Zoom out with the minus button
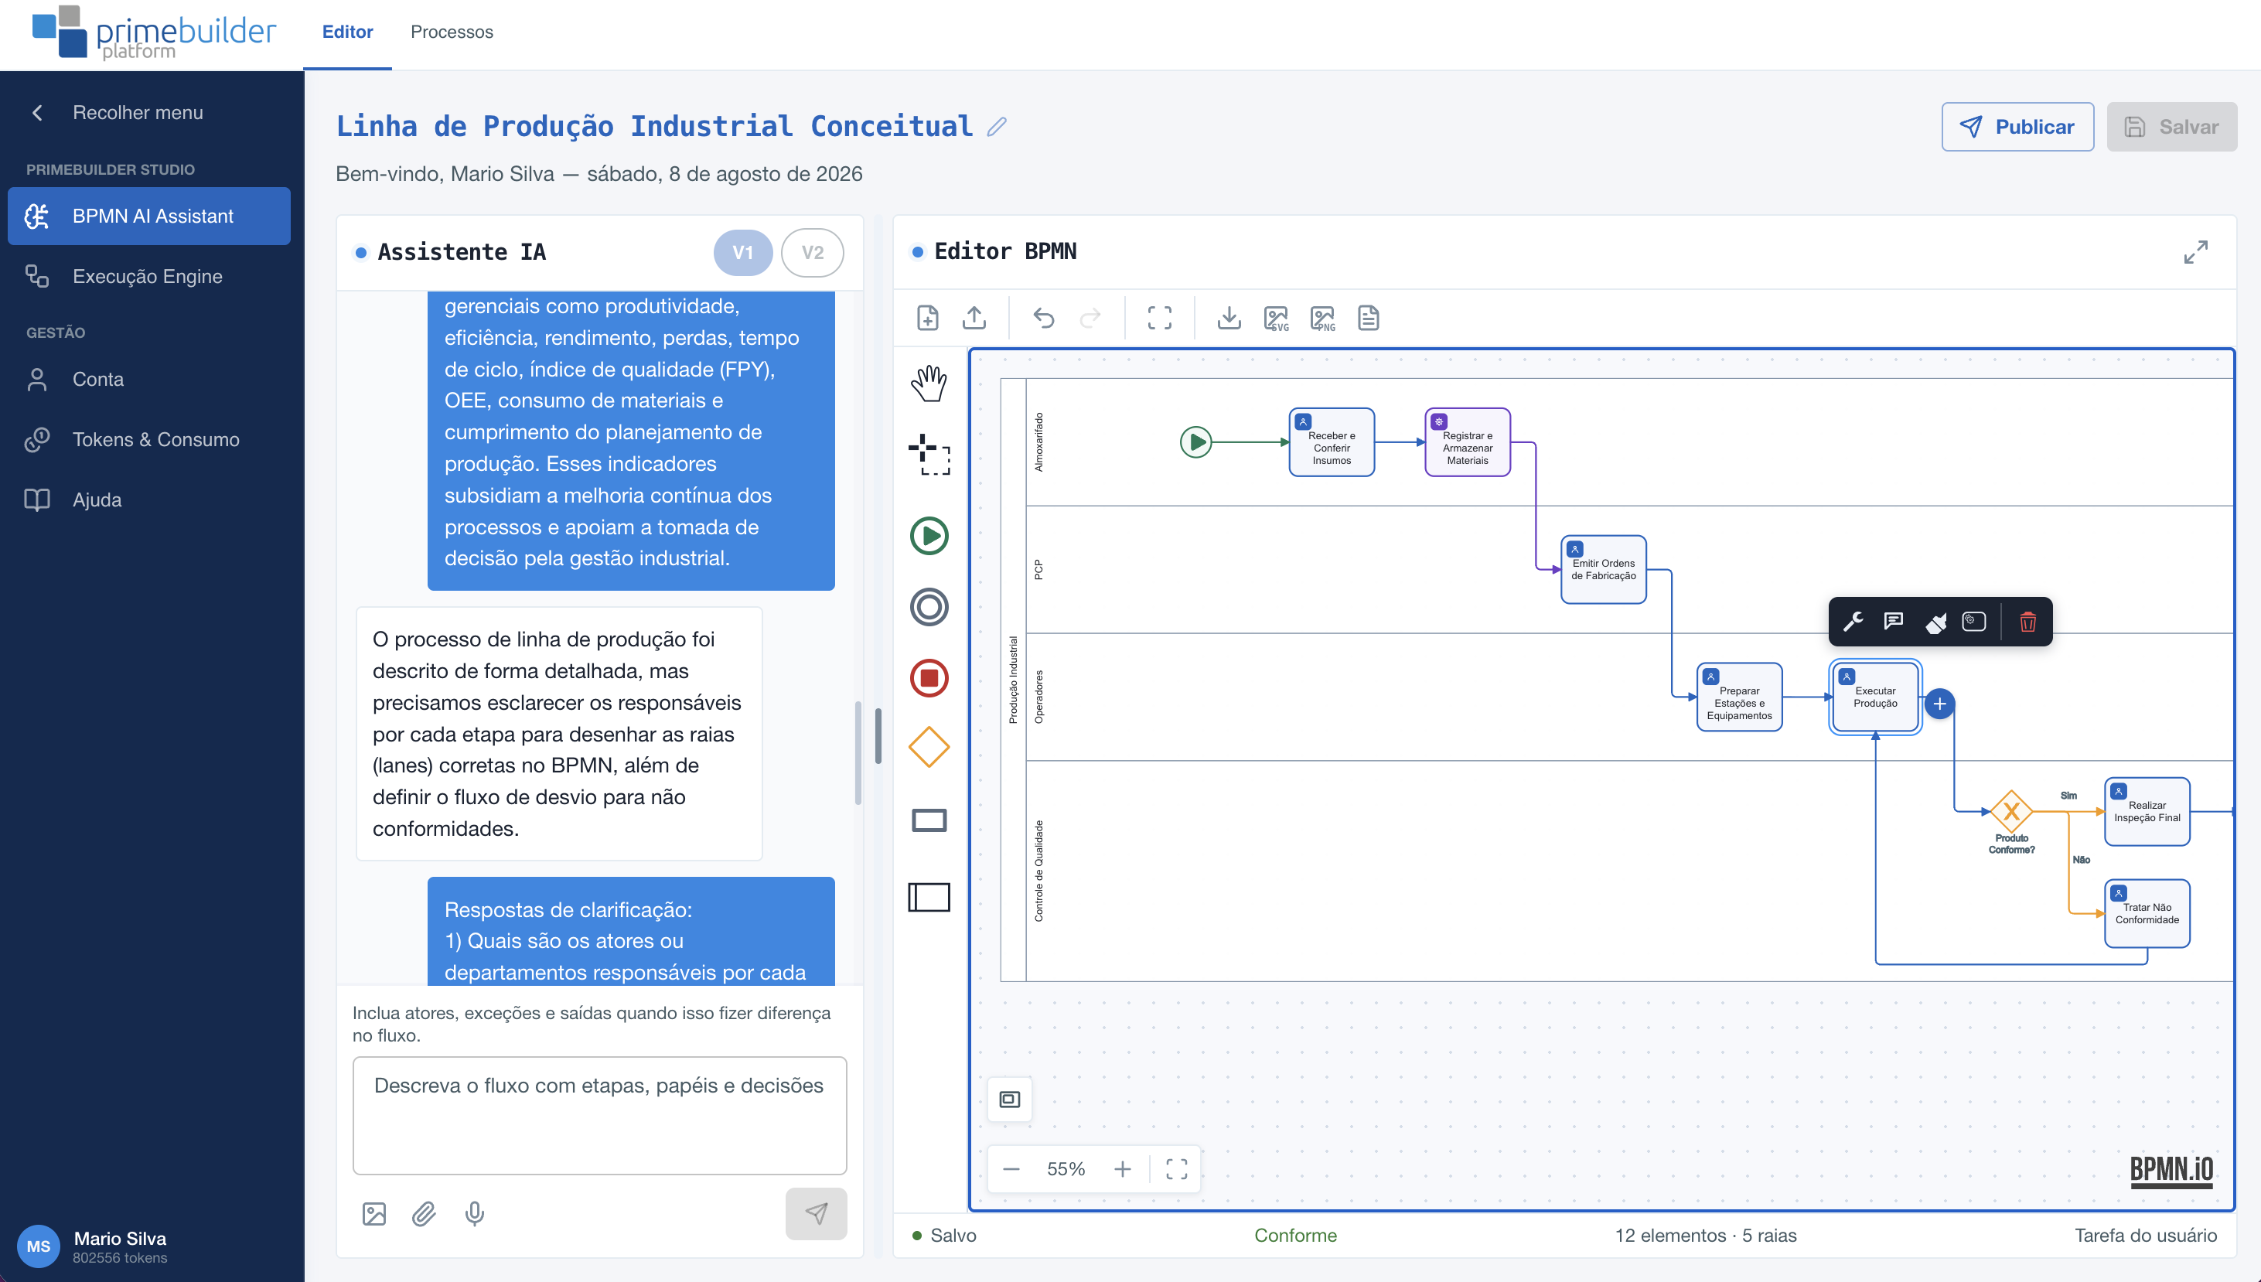Screen dimensions: 2261x1282 1011,1169
